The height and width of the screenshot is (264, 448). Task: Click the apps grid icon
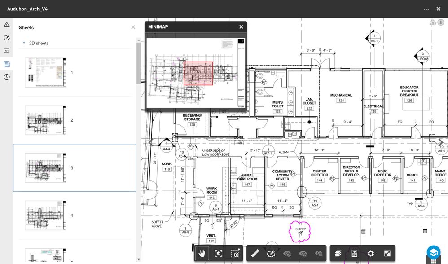[x=434, y=261]
